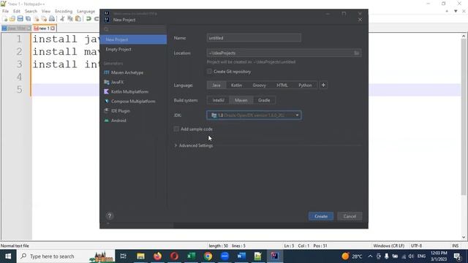Viewport: 468px width, 263px height.
Task: Select New Project in left list
Action: [133, 39]
